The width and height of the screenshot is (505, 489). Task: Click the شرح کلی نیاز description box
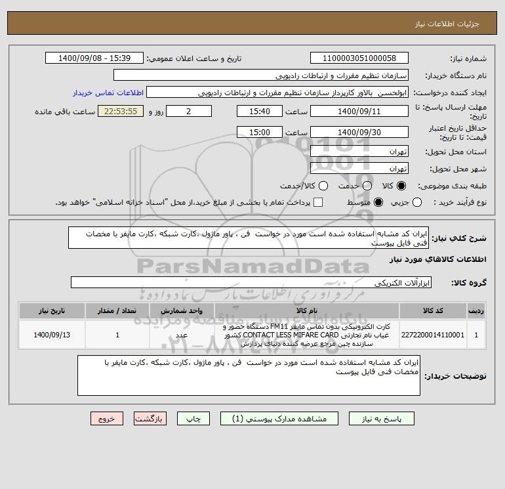click(249, 238)
